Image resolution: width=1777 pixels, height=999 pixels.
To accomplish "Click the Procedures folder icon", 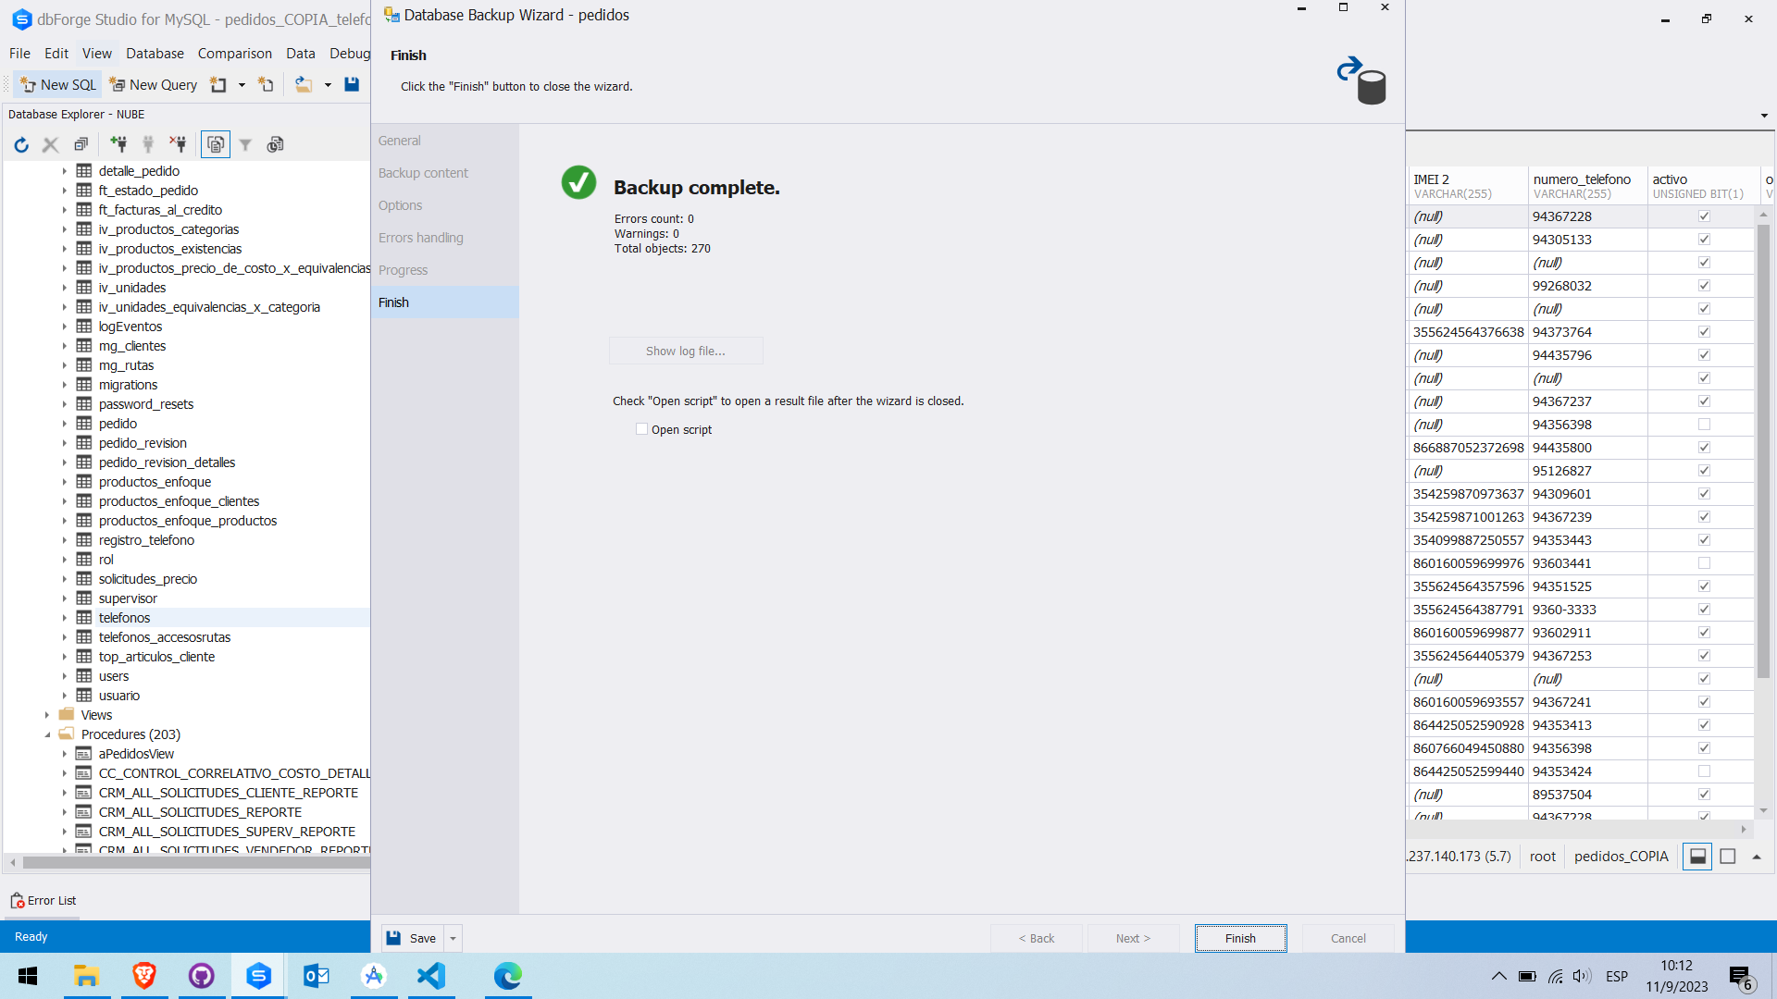I will tap(66, 734).
